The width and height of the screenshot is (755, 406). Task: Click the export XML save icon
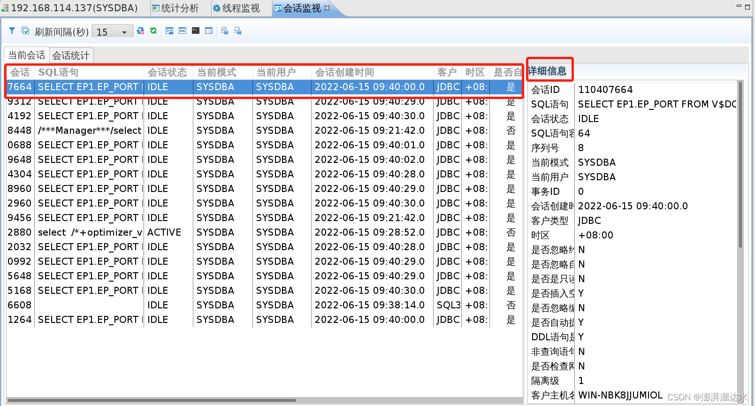click(x=238, y=31)
